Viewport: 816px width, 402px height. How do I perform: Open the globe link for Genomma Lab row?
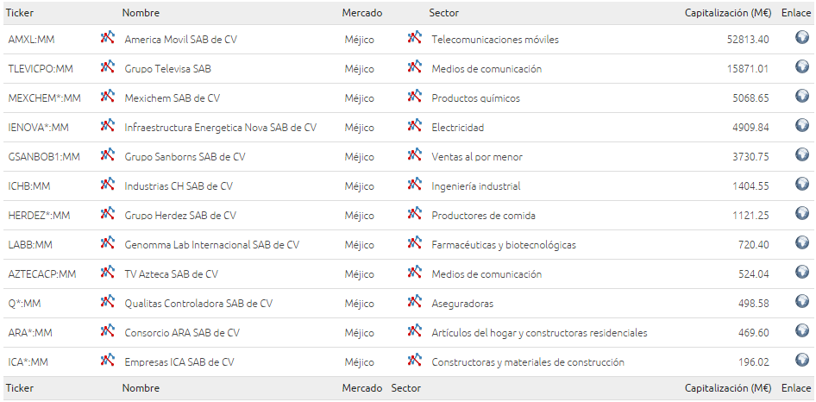pos(802,242)
